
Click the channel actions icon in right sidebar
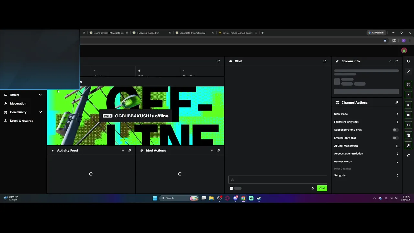point(408,135)
